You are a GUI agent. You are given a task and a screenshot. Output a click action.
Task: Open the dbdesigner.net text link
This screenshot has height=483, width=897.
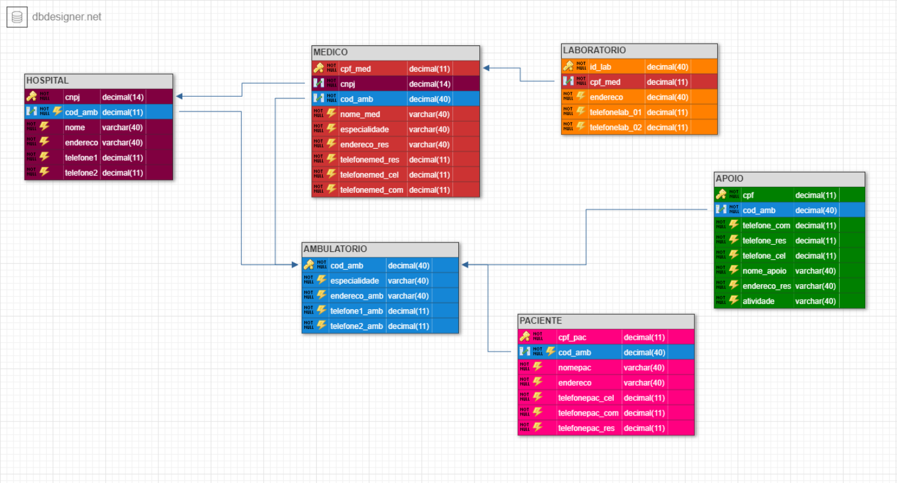[x=66, y=17]
